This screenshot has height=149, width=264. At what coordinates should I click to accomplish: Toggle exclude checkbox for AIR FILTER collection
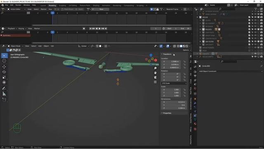249,41
